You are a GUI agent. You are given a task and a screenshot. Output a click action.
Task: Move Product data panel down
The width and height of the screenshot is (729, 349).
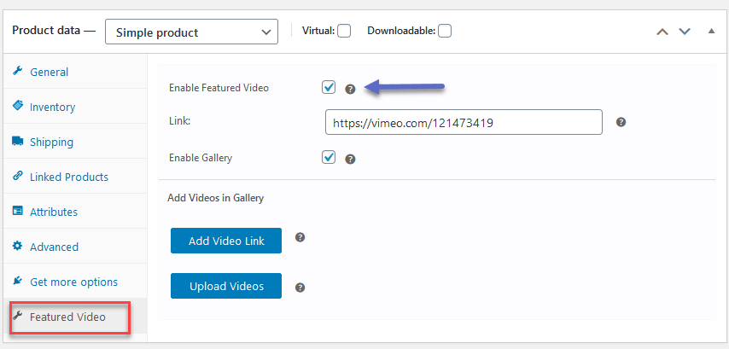pos(685,32)
